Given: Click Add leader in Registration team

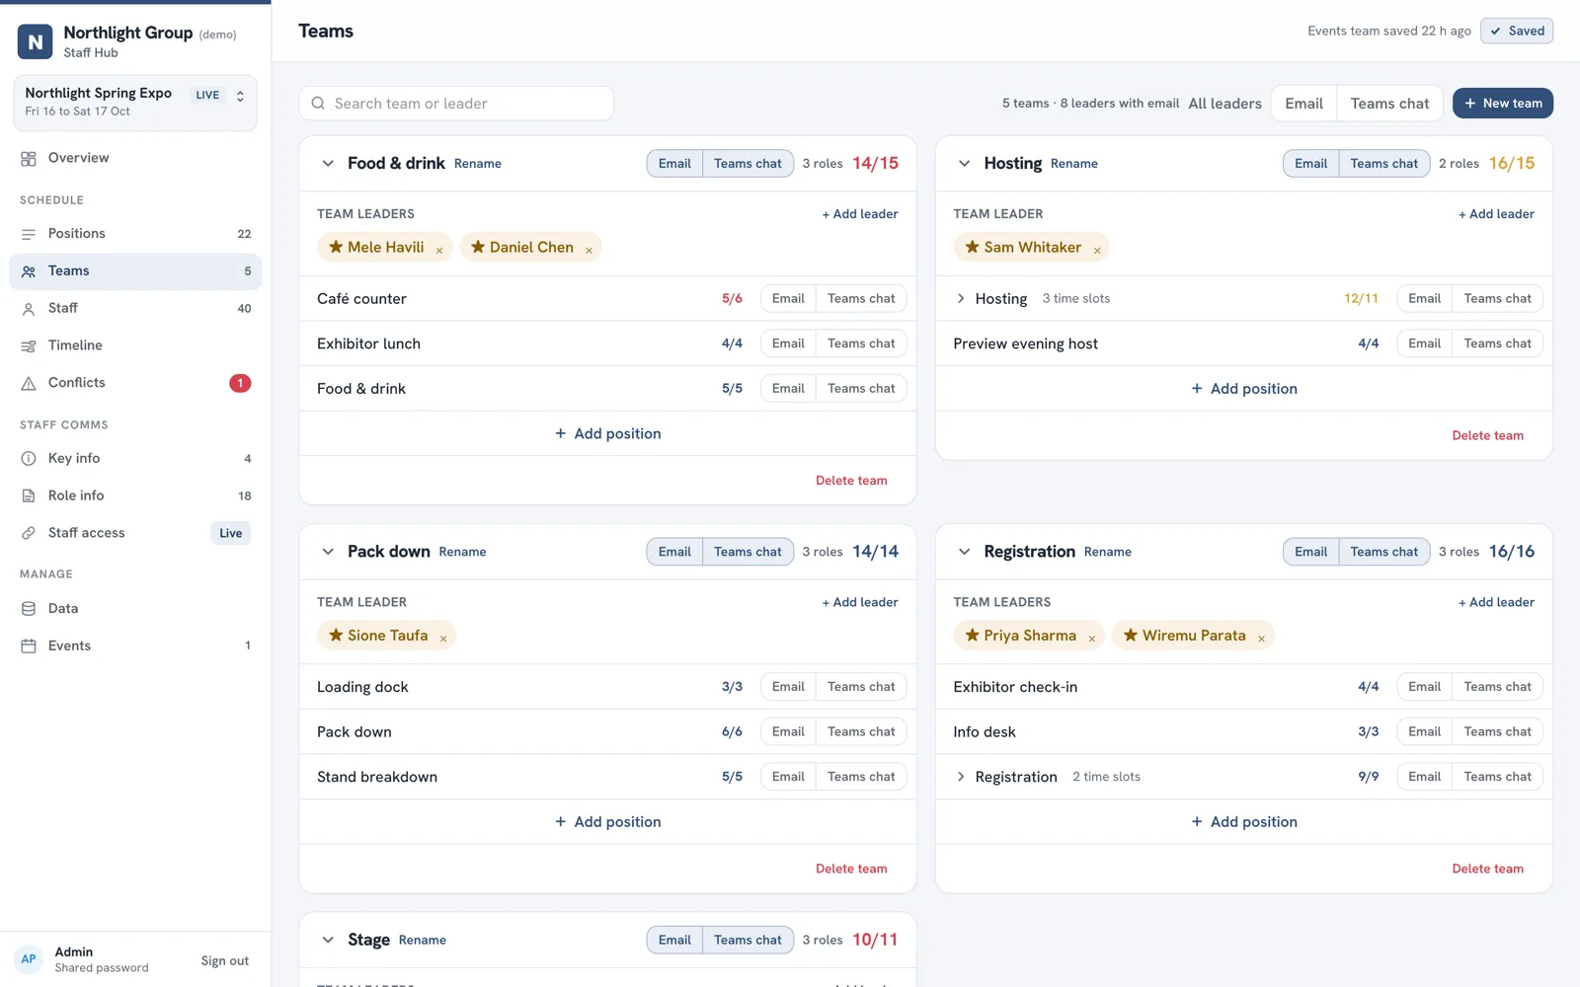Looking at the screenshot, I should pyautogui.click(x=1496, y=602).
